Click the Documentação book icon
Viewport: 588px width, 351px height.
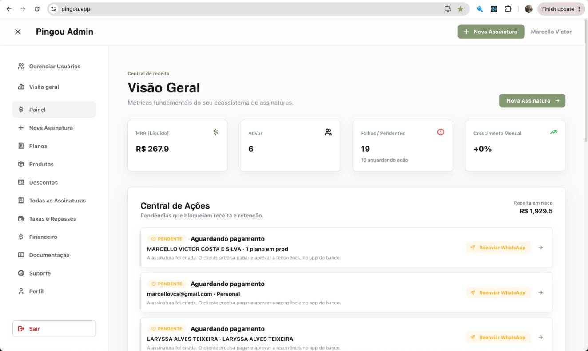pos(21,255)
